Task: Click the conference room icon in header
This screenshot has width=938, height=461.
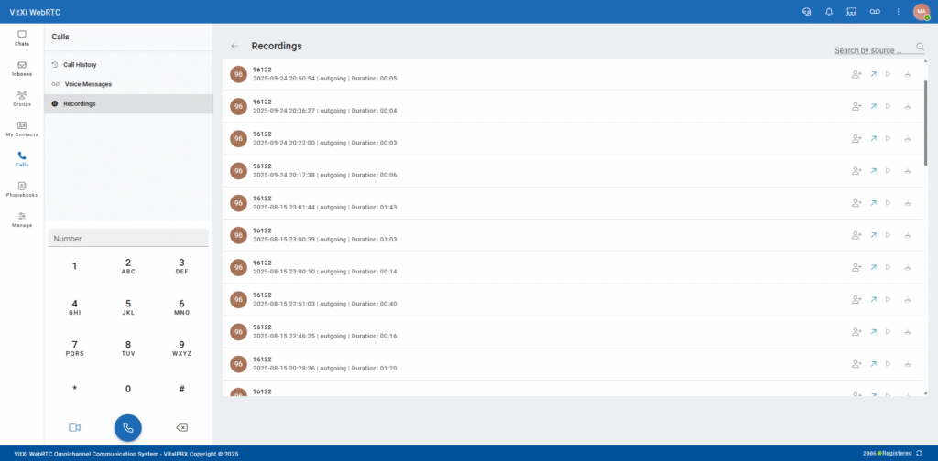Action: [x=852, y=12]
